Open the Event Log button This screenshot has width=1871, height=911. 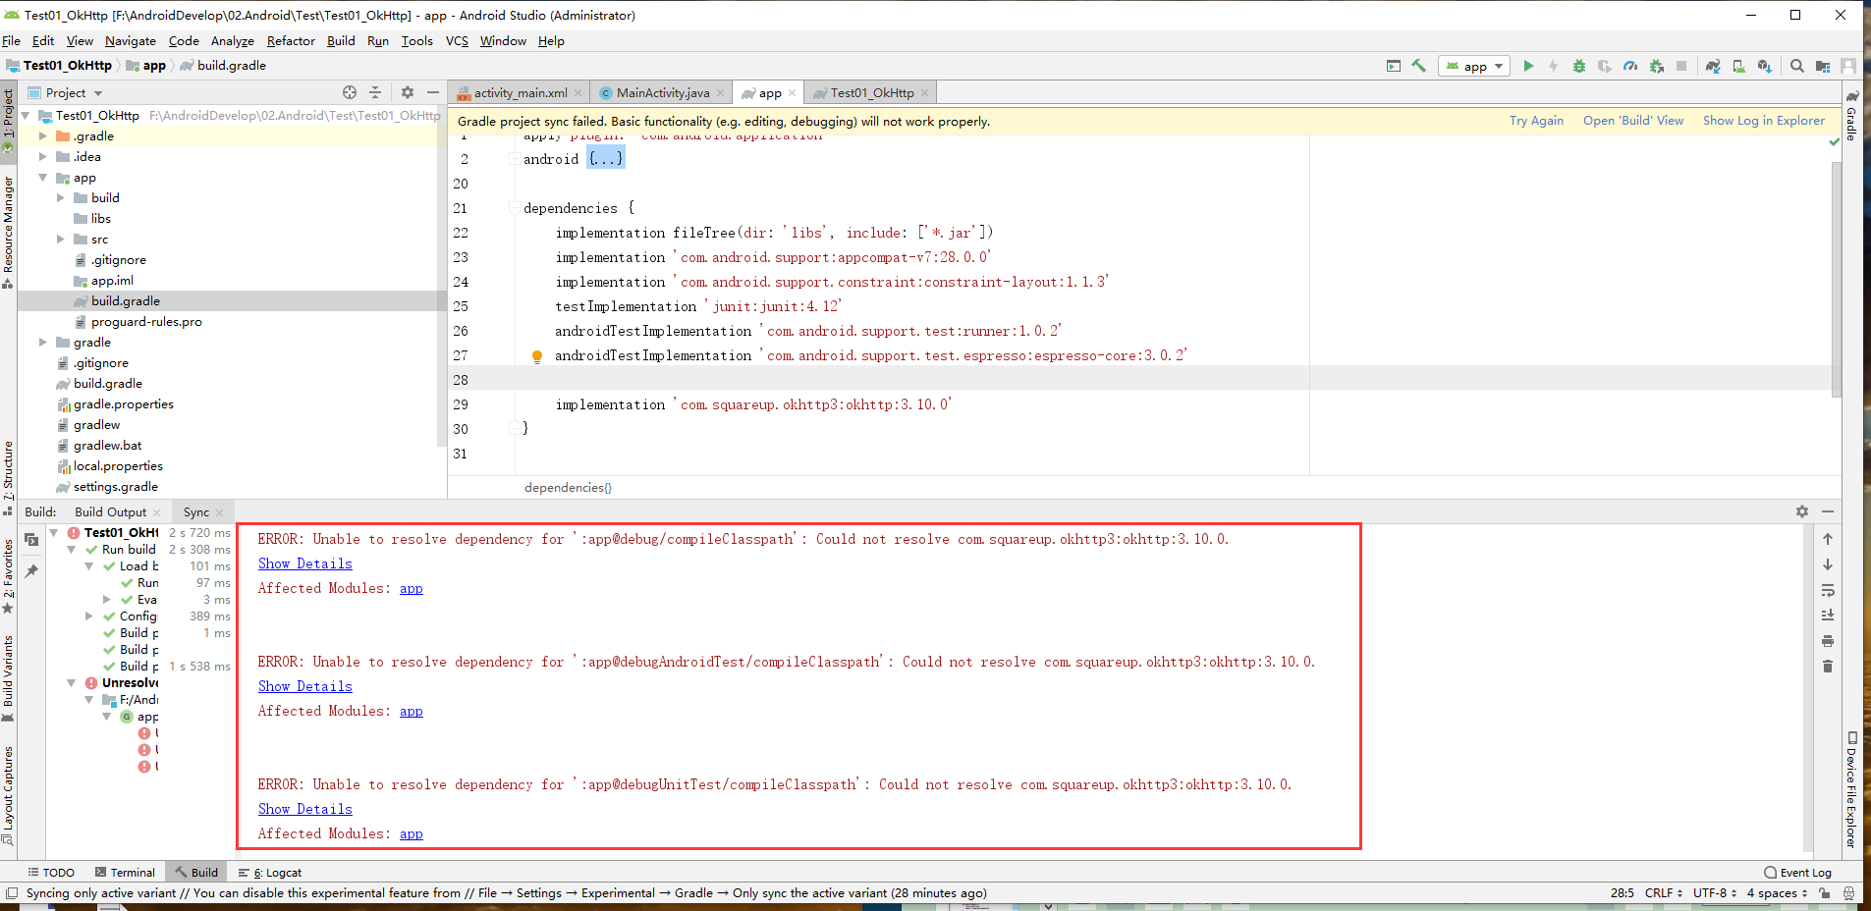(1797, 872)
